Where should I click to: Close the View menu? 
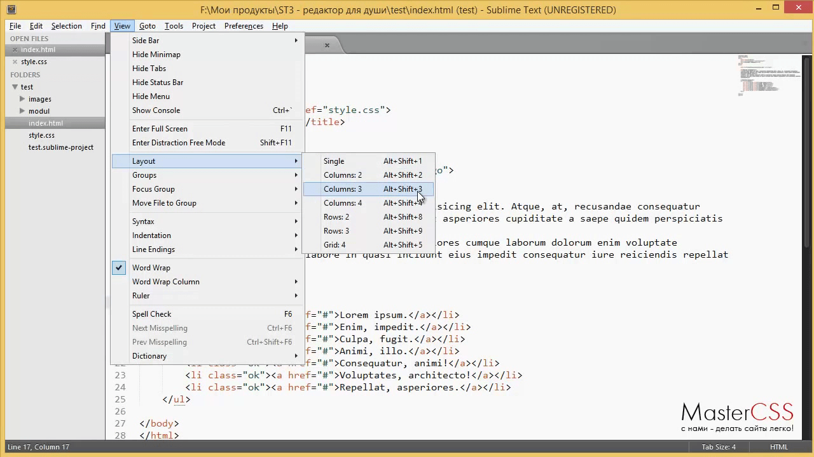coord(122,26)
